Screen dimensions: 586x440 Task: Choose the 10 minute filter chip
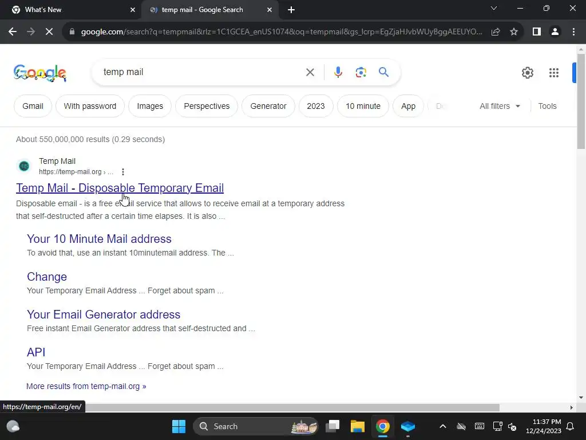363,106
